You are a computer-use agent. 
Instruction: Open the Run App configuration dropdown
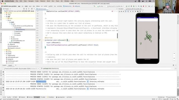click(x=101, y=6)
